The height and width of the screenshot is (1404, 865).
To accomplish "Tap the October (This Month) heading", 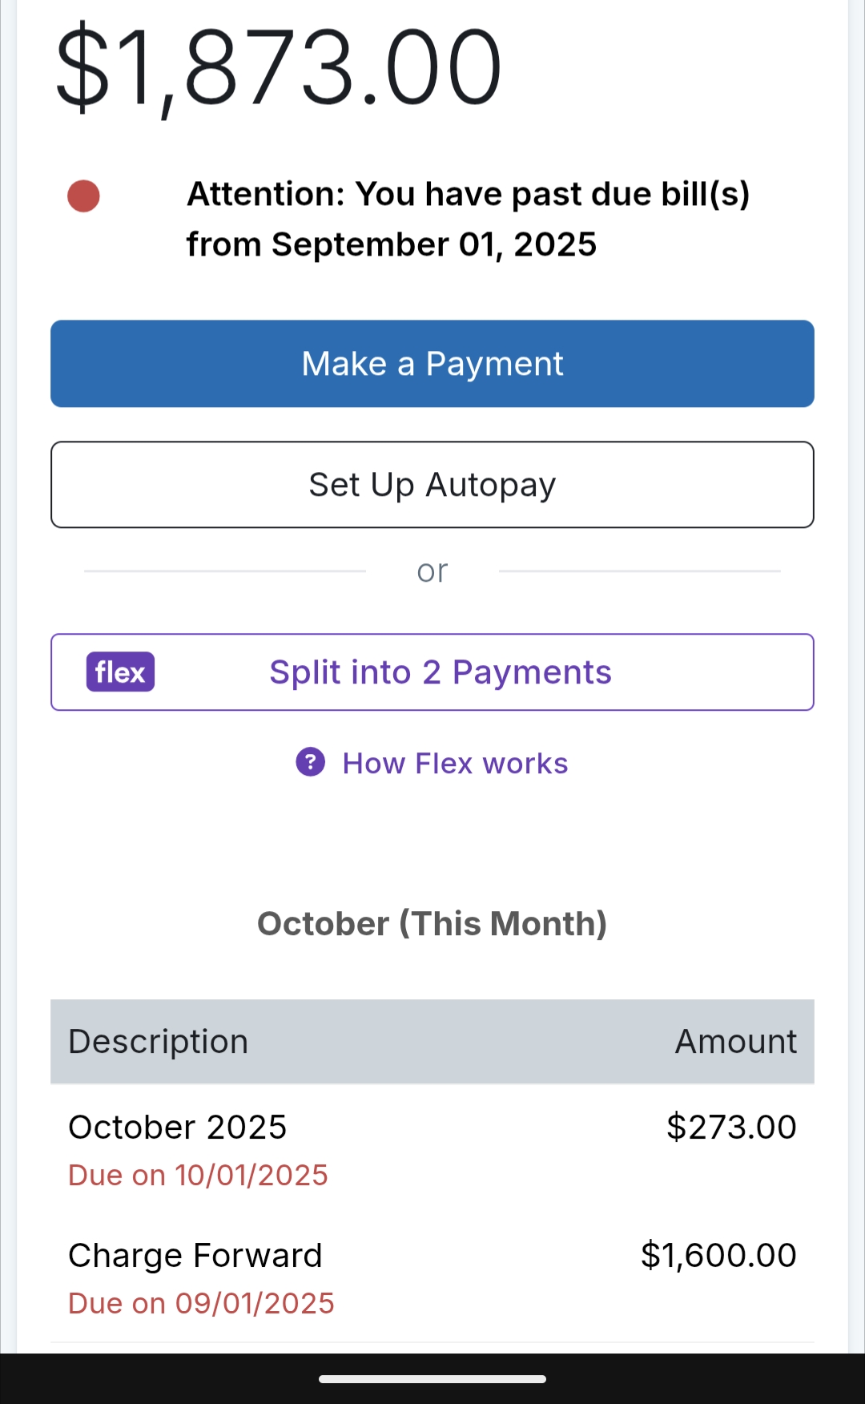I will (x=432, y=924).
